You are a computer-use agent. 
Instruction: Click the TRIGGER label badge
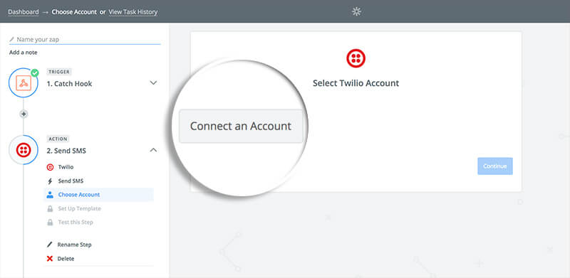(x=59, y=72)
